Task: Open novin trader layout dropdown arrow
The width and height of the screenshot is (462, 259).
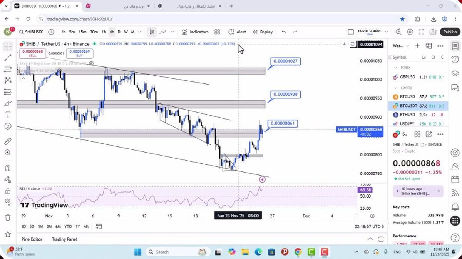Action: 387,32
